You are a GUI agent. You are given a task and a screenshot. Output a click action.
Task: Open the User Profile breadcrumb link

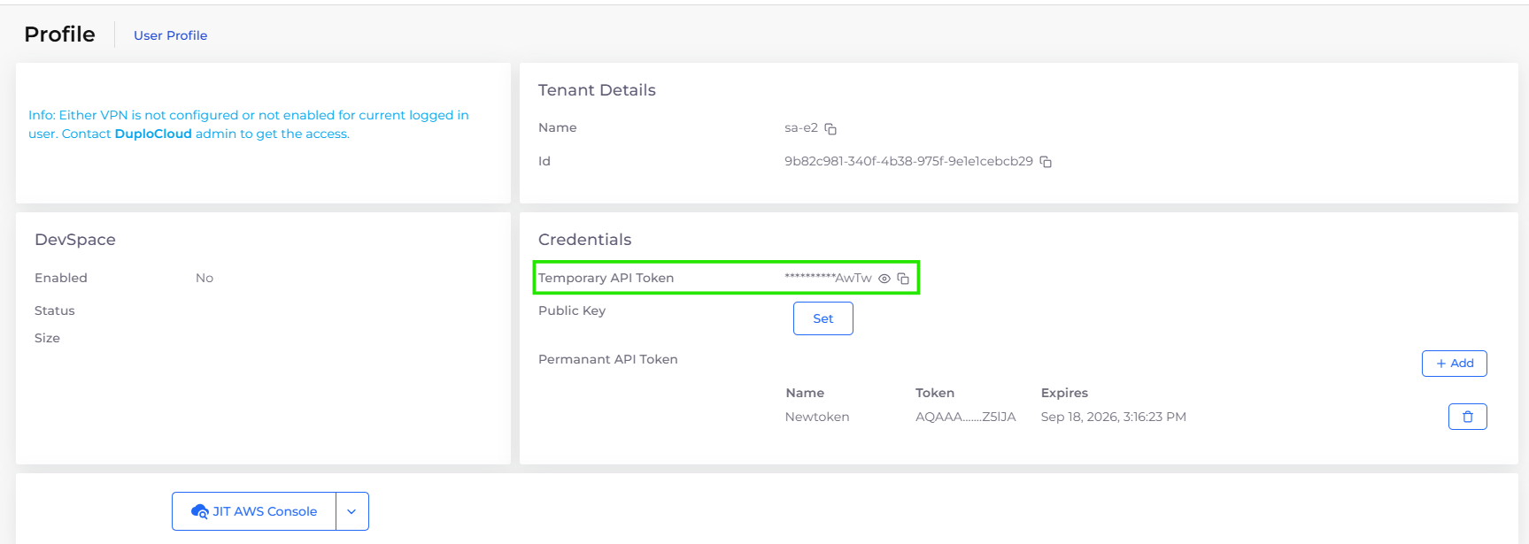(x=170, y=35)
